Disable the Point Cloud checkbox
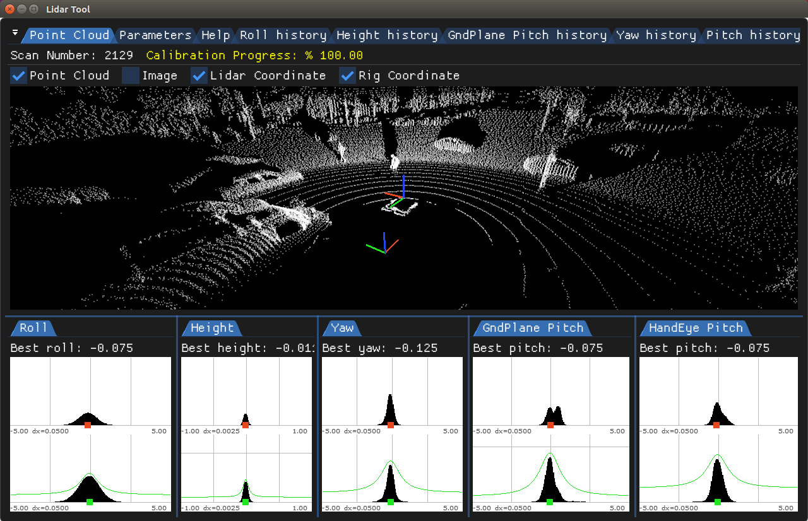808x521 pixels. click(x=19, y=76)
